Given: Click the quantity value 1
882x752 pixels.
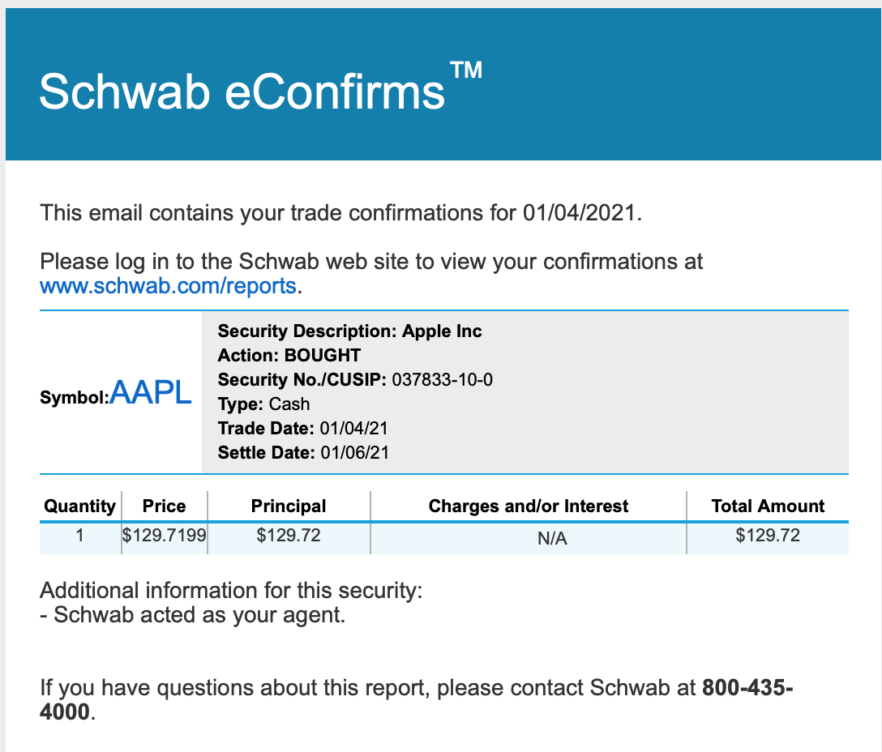Looking at the screenshot, I should 80,535.
